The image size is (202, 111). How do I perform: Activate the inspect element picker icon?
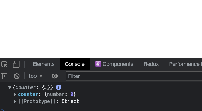point(4,64)
